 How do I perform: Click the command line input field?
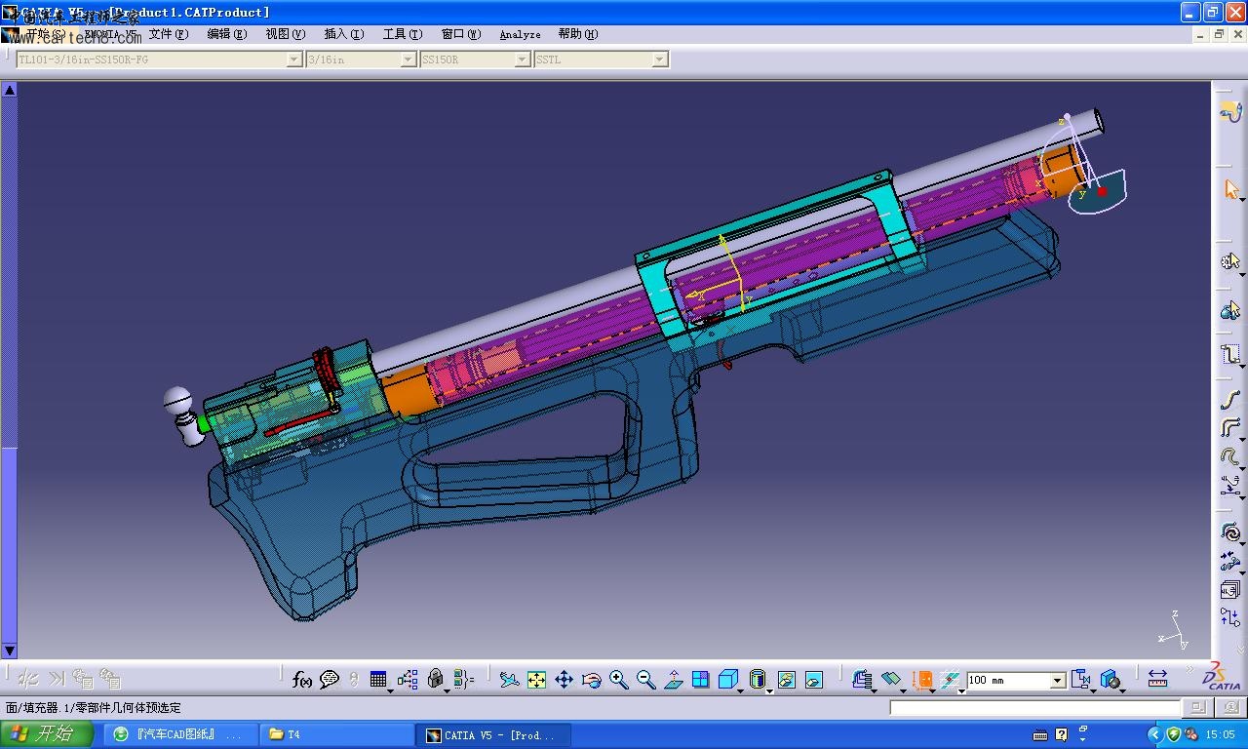1035,707
